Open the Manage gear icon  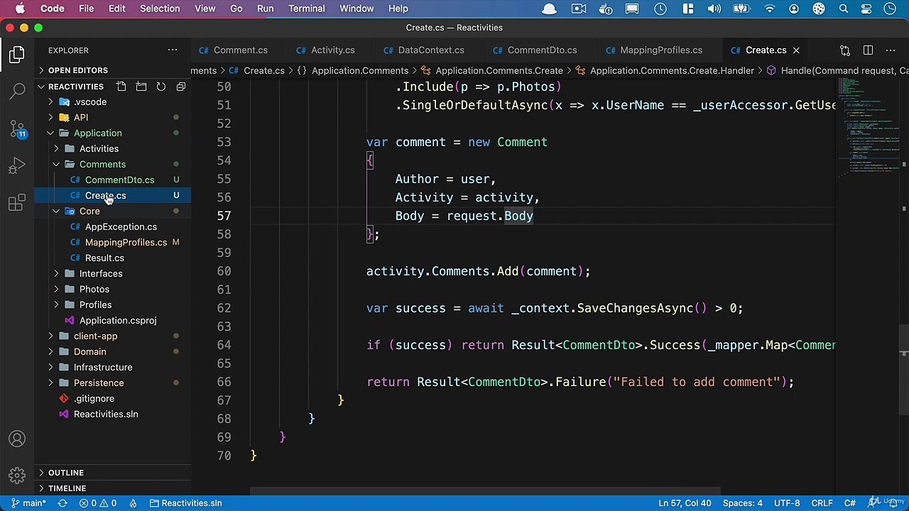[x=18, y=476]
